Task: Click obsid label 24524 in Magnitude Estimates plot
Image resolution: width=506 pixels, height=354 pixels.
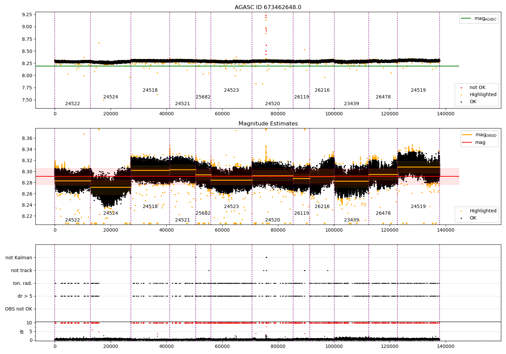Action: pyautogui.click(x=111, y=213)
